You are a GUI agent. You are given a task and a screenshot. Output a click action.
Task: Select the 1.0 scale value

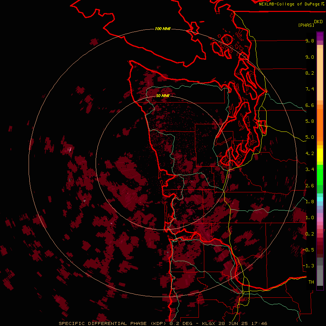tap(310, 218)
